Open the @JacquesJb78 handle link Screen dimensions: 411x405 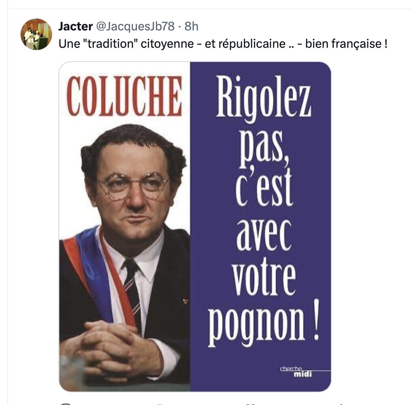point(135,26)
